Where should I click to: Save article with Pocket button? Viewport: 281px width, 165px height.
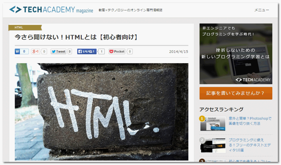(x=117, y=52)
